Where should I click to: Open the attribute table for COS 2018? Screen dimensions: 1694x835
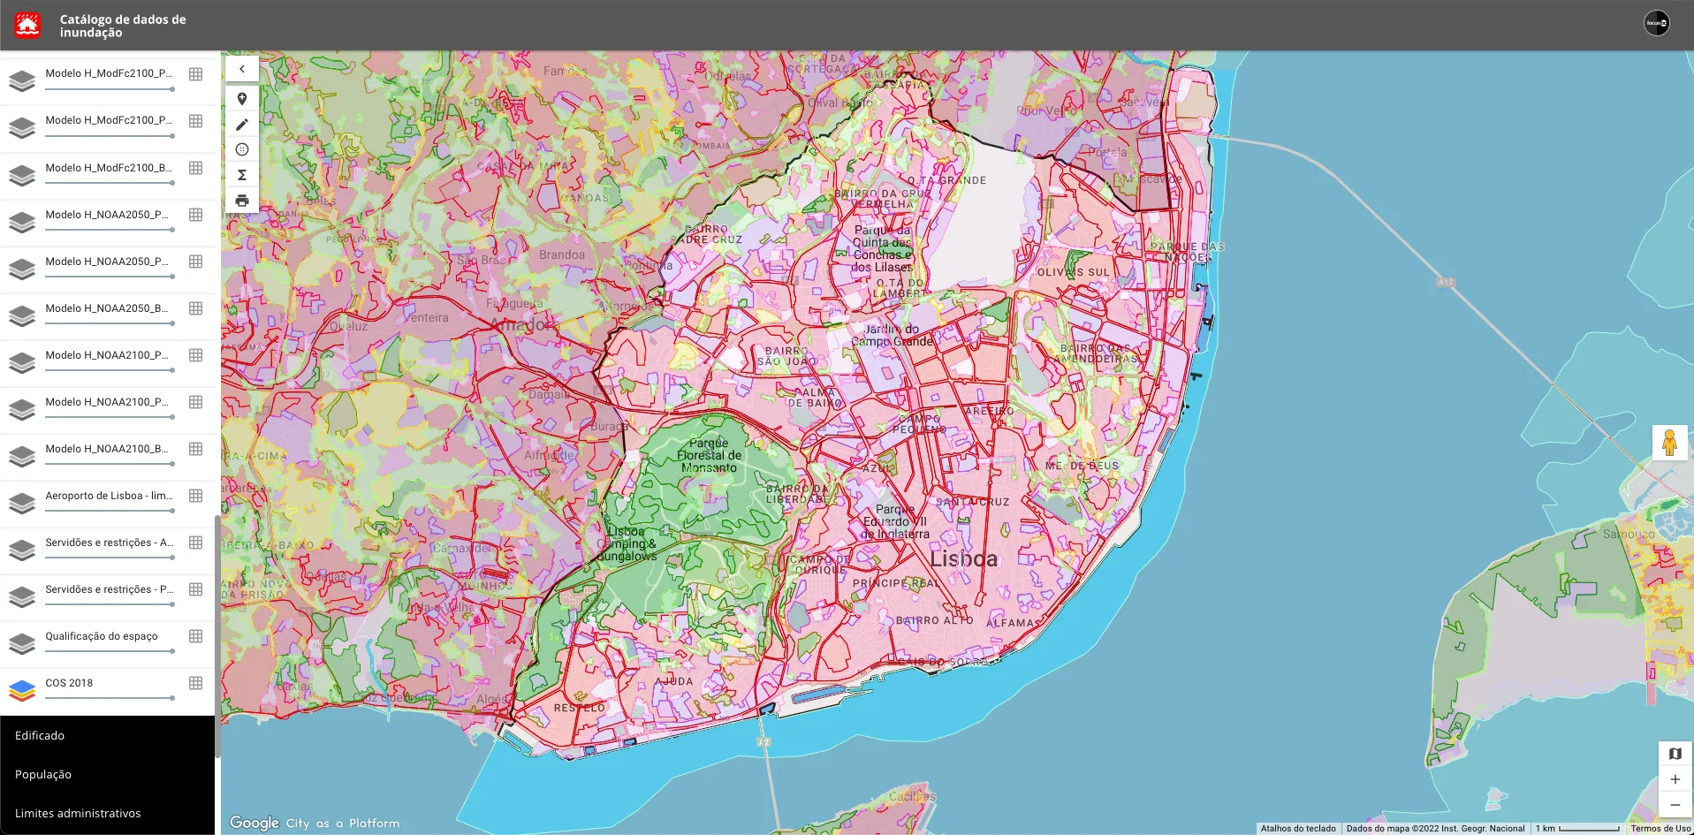coord(195,682)
